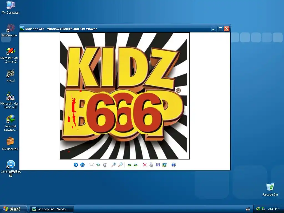The image size is (284, 213).
Task: Click viewer title bar text
Action: click(61, 29)
